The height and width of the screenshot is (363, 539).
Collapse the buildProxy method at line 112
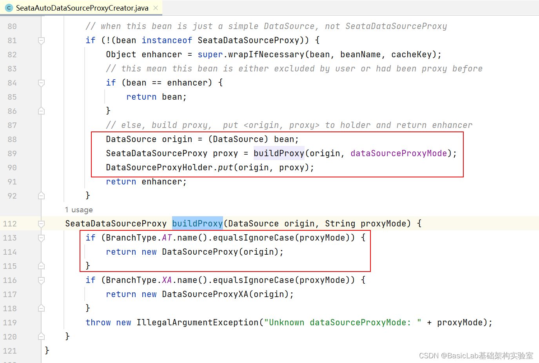(41, 224)
